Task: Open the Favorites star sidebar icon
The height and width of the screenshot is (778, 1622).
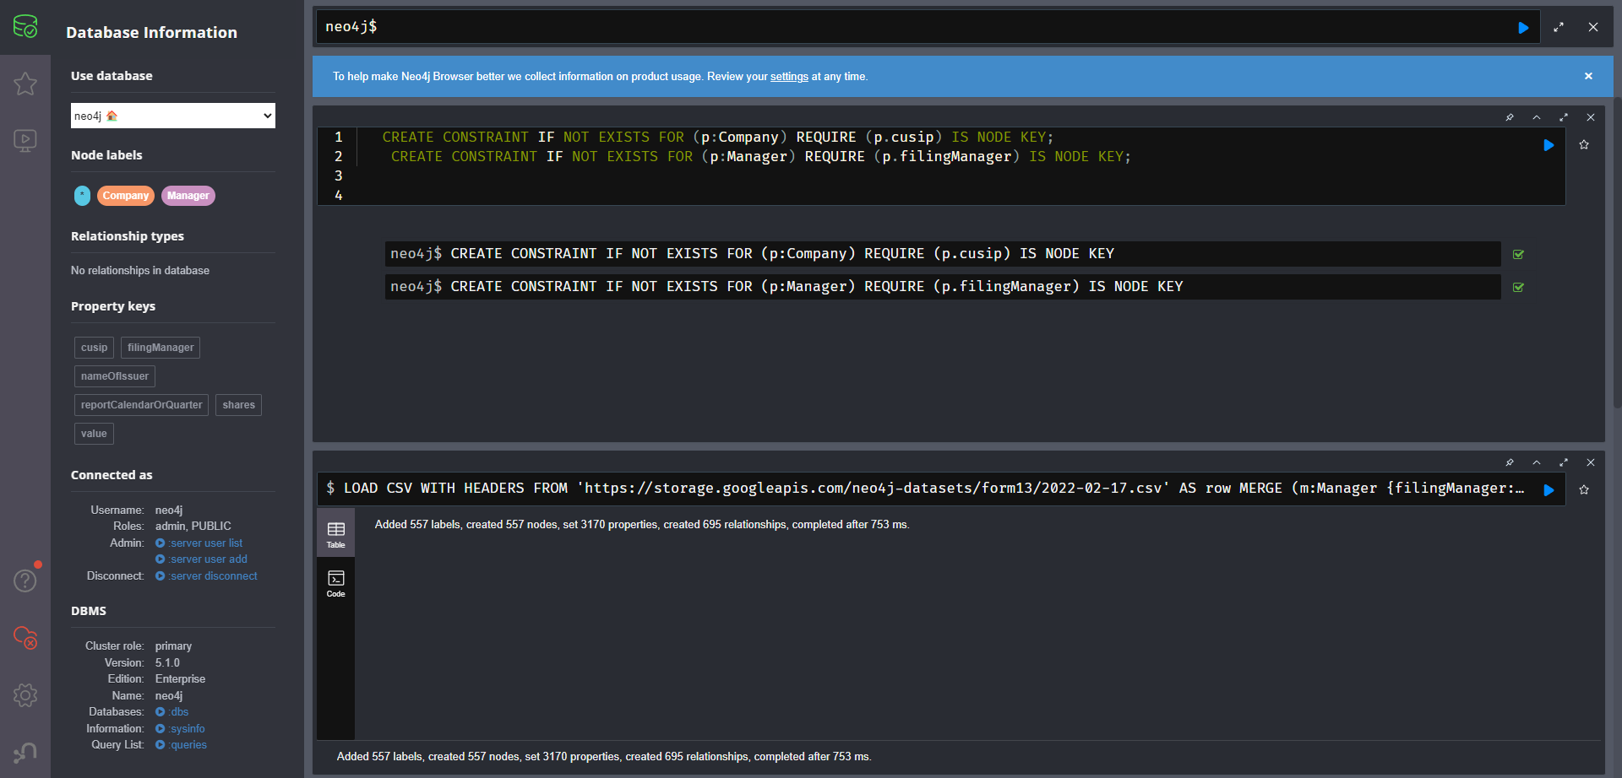Action: click(x=25, y=84)
